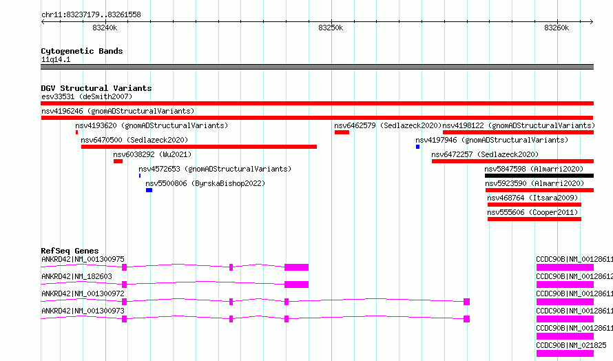Image resolution: width=613 pixels, height=361 pixels.
Task: Click the tiny red mark under nsv4193620
Action: [76, 132]
